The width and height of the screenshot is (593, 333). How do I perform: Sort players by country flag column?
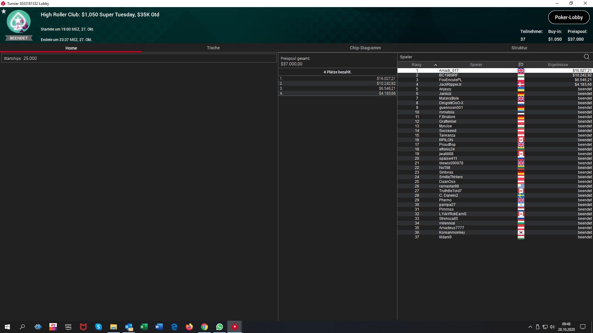tap(521, 65)
